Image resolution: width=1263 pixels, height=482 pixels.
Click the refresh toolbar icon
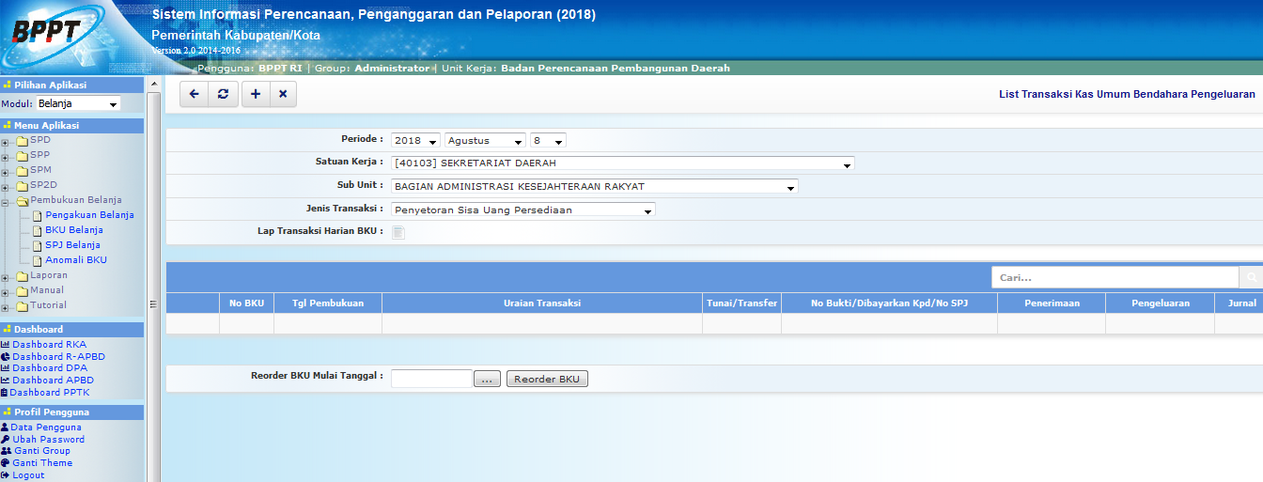[223, 94]
